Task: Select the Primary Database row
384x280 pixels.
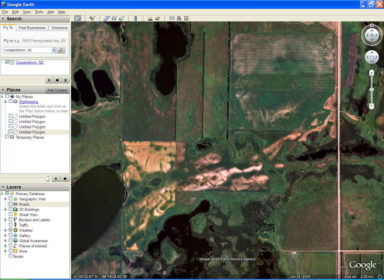Action: coord(30,194)
